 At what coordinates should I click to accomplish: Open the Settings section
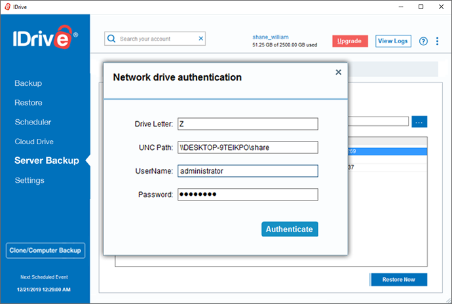pos(29,181)
